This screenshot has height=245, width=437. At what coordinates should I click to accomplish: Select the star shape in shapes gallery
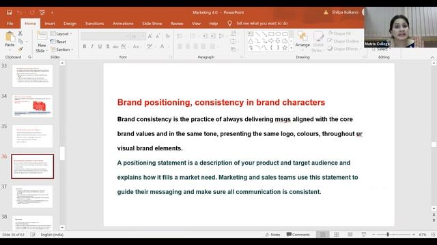pyautogui.click(x=285, y=48)
